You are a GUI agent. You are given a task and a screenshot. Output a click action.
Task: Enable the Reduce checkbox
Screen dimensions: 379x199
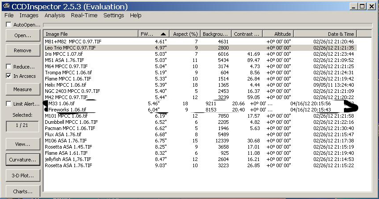click(x=9, y=67)
